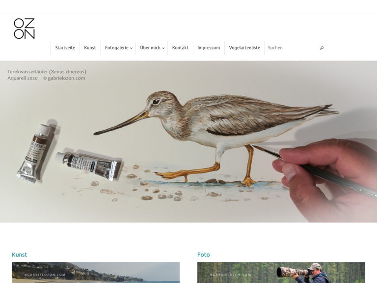The height and width of the screenshot is (283, 377).
Task: Click the Foto section heading link
Action: [203, 255]
